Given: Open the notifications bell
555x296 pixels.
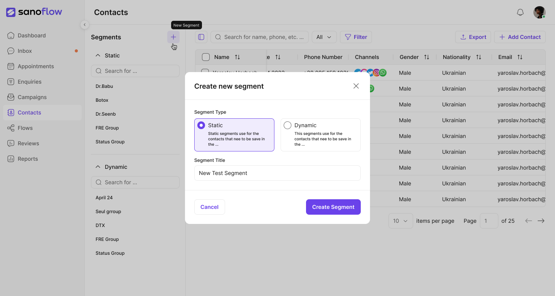Looking at the screenshot, I should (x=520, y=12).
